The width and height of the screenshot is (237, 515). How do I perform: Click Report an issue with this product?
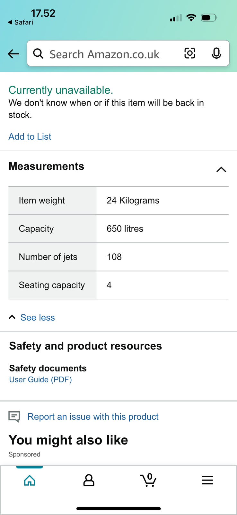[93, 417]
